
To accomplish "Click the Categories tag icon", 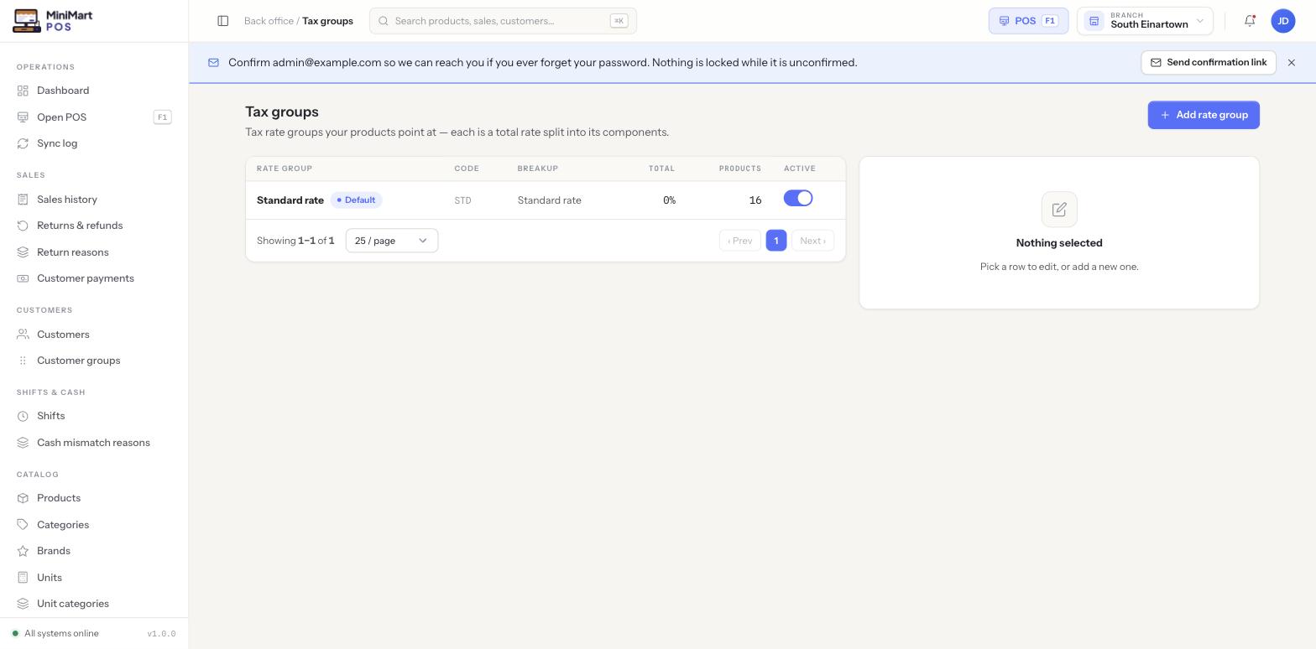I will pos(23,525).
